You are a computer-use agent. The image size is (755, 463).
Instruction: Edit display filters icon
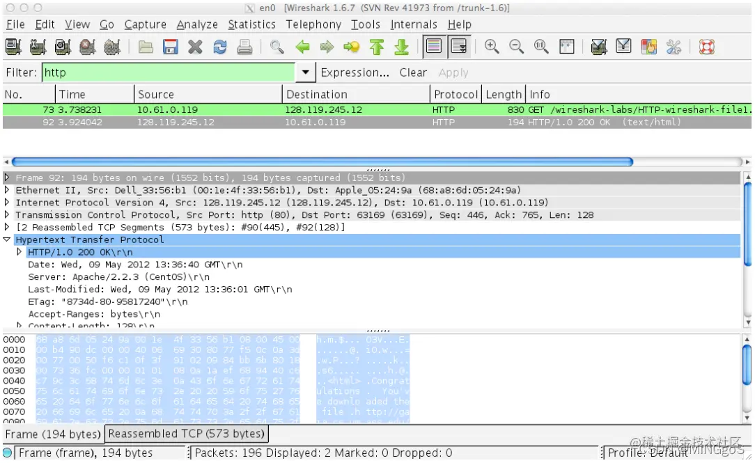[x=623, y=47]
